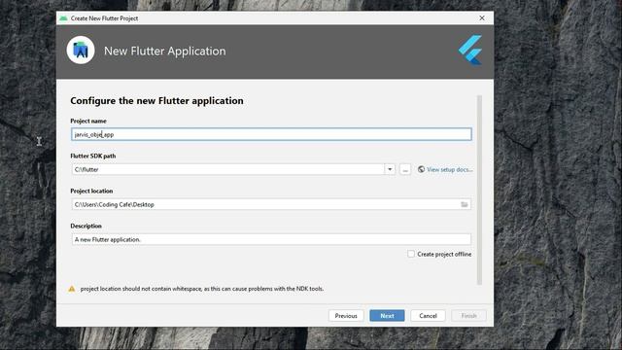Click the ellipsis browse button for the SDK path
This screenshot has width=622, height=350.
pos(405,169)
